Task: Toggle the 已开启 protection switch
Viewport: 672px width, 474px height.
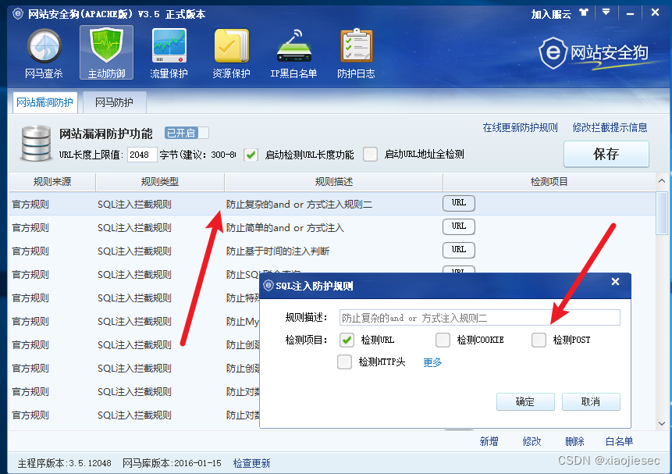Action: coord(187,133)
